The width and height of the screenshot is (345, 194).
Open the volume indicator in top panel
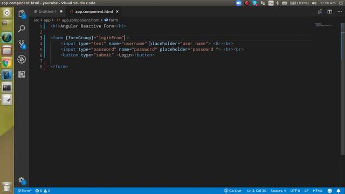pyautogui.click(x=314, y=3)
